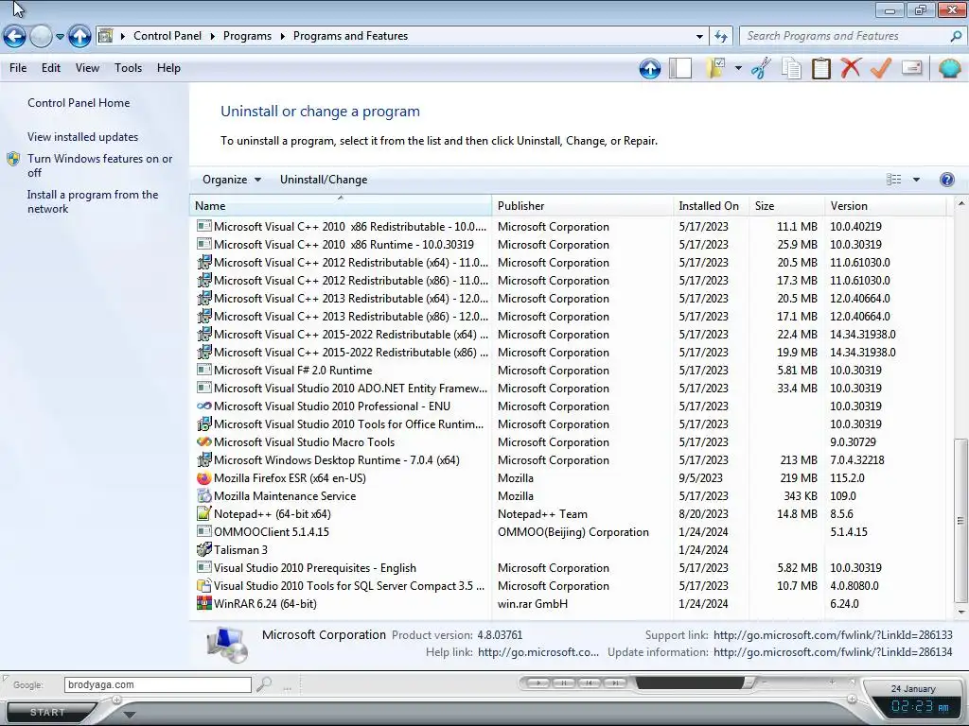Sort by the Size column header

pyautogui.click(x=786, y=206)
